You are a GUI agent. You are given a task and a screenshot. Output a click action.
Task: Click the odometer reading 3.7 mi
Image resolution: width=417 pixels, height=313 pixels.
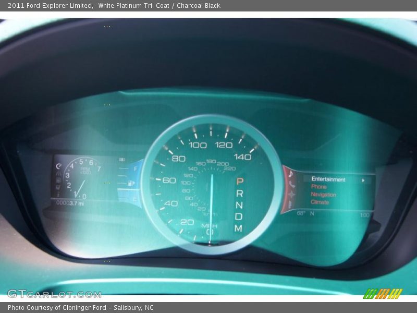70,203
